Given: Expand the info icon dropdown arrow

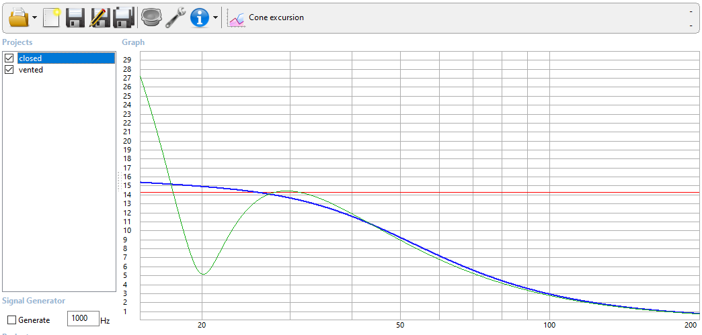Looking at the screenshot, I should (x=215, y=18).
